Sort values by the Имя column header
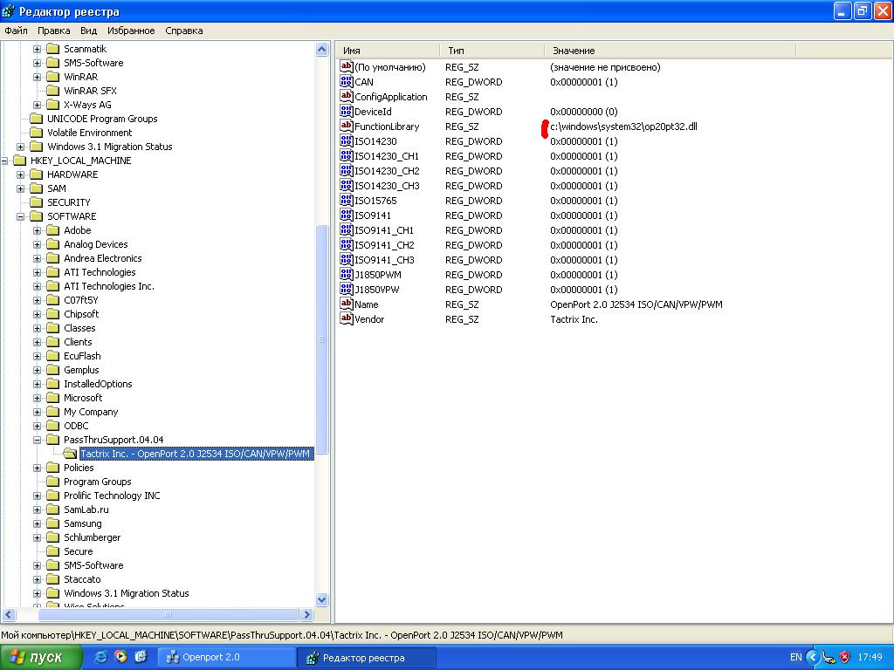Viewport: 894px width, 670px height. (388, 51)
